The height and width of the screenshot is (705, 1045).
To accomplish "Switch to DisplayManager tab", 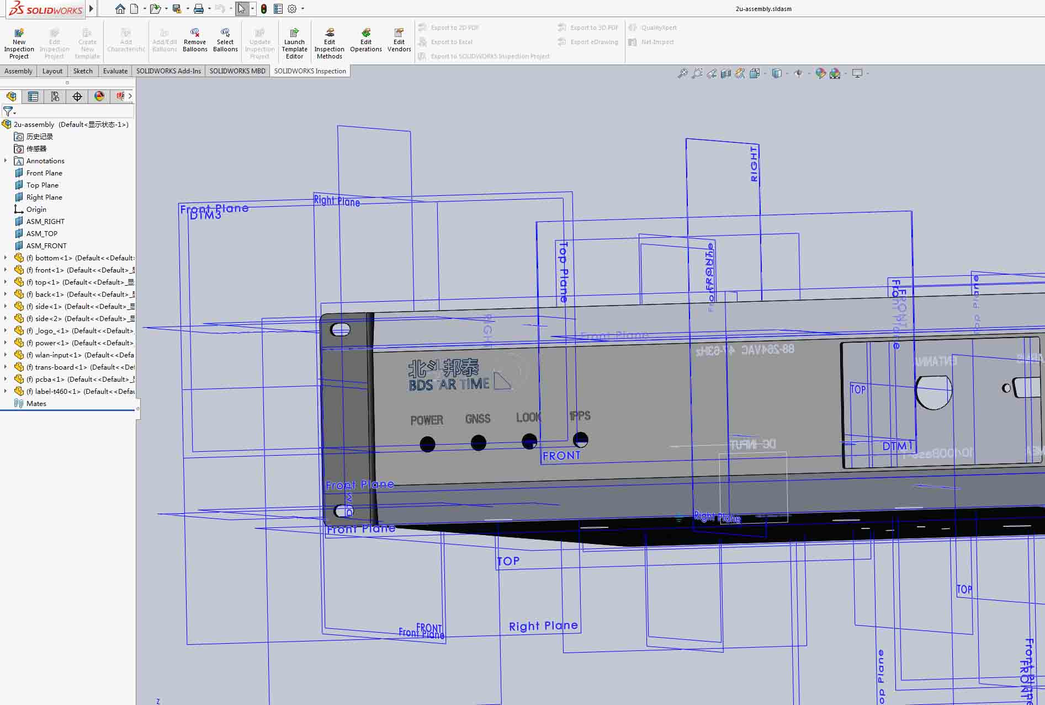I will (x=99, y=97).
